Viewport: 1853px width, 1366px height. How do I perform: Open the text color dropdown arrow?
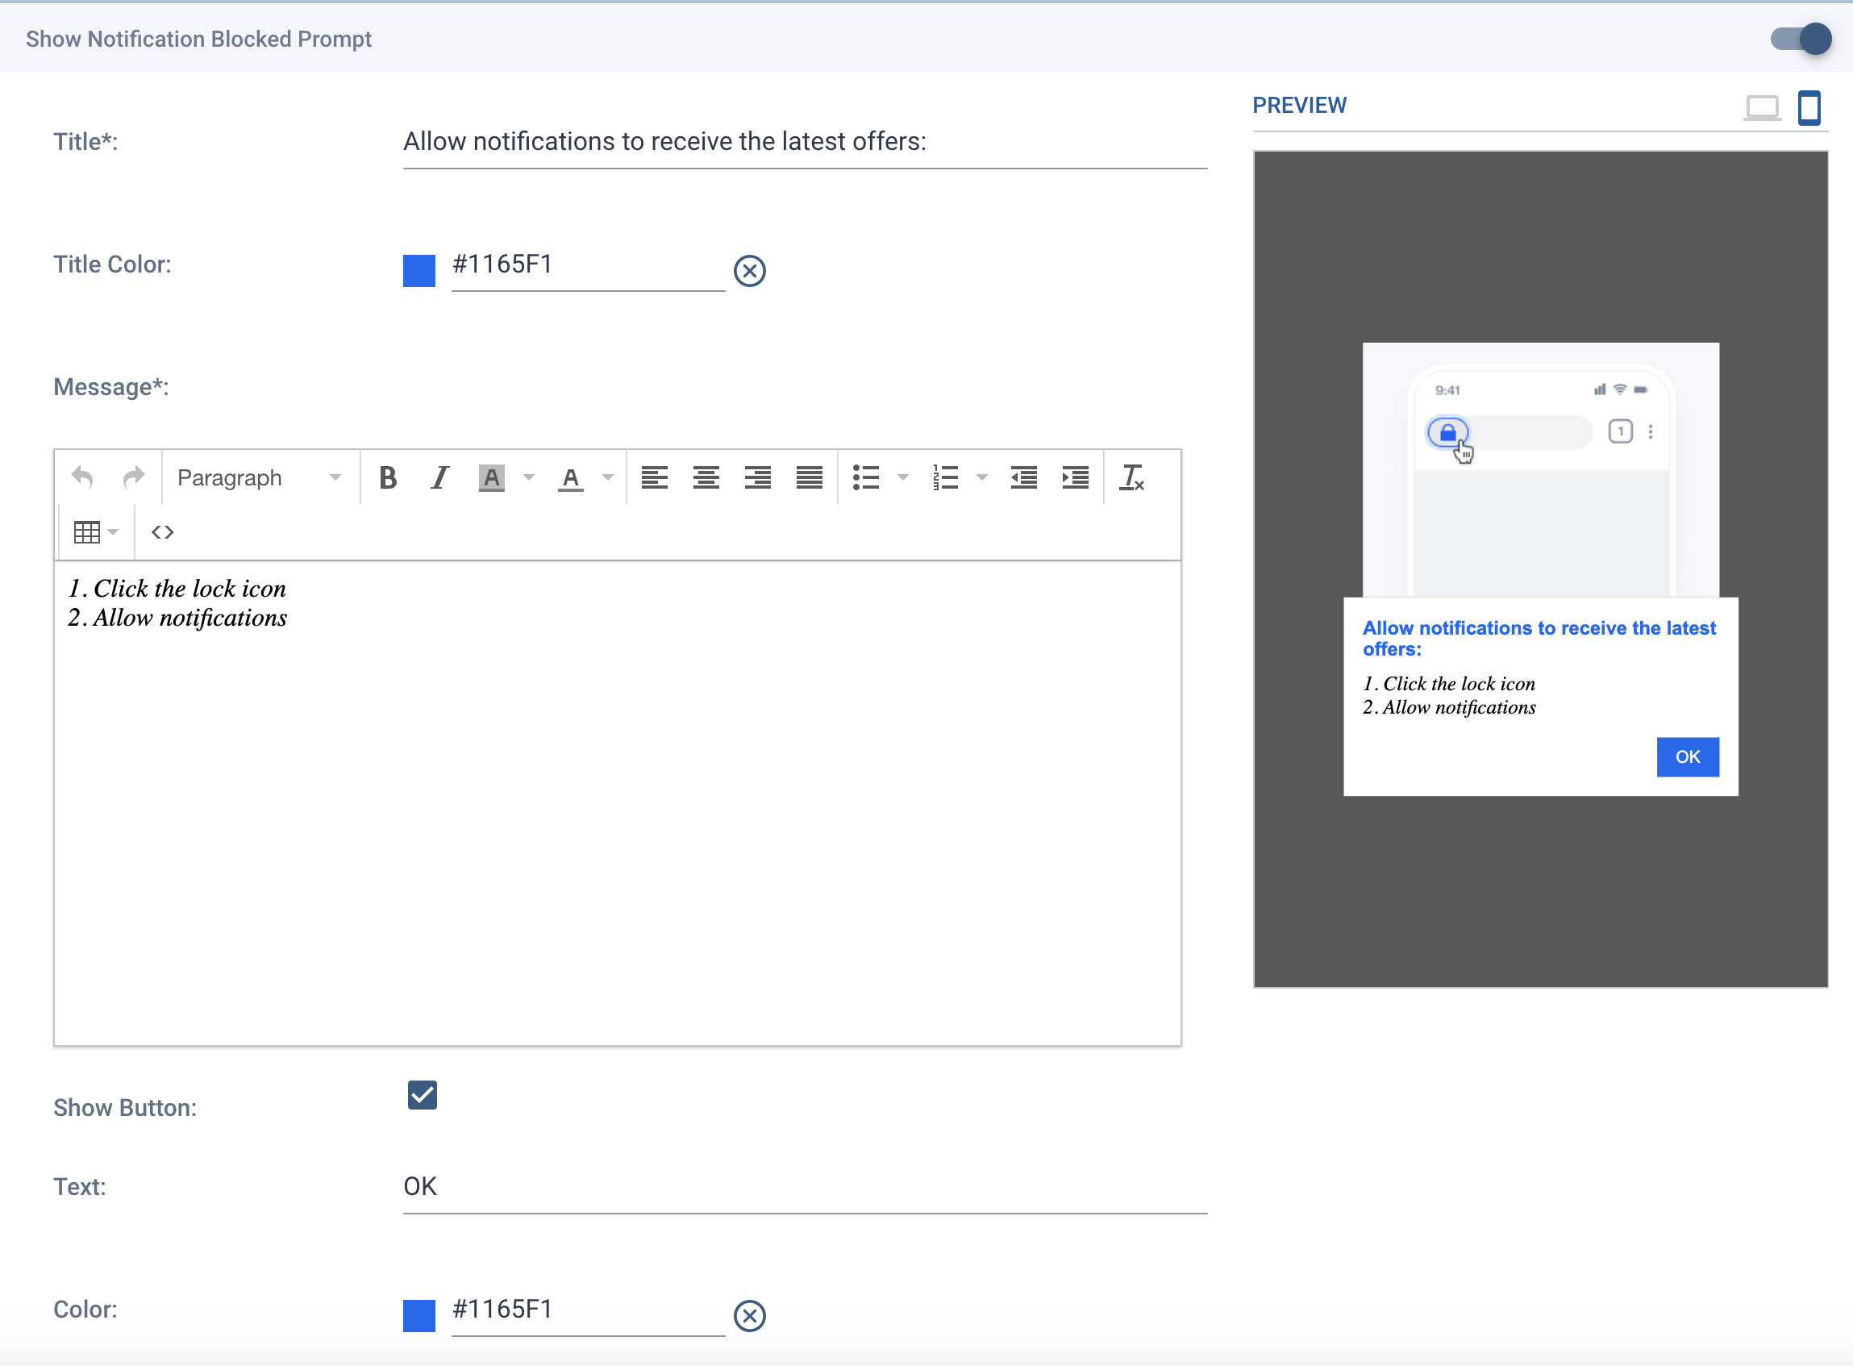pos(608,478)
